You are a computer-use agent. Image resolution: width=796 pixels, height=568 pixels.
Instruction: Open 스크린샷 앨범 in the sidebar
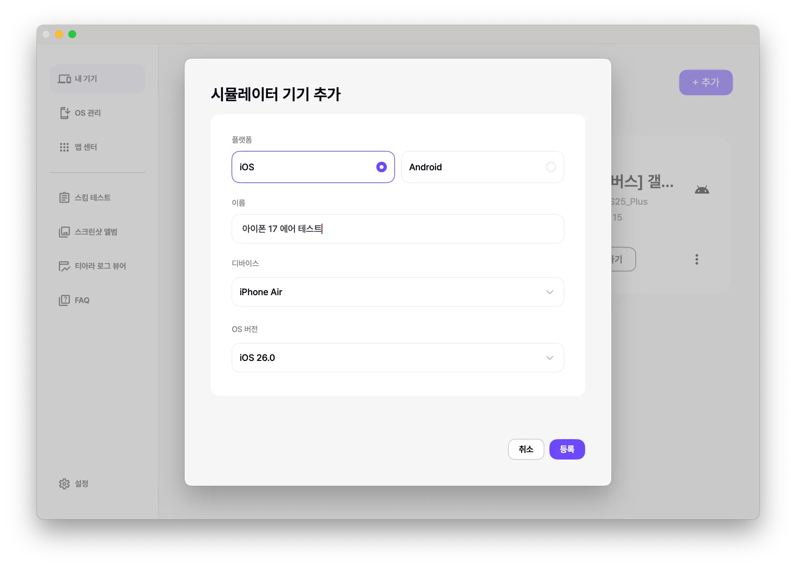(98, 232)
